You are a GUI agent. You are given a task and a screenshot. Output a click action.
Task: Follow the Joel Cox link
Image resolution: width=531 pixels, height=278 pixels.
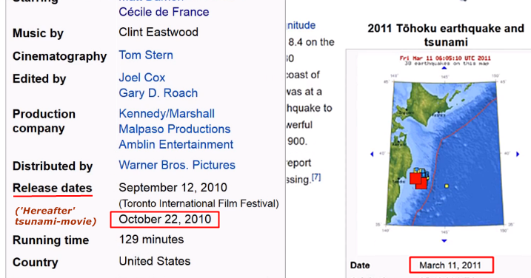pyautogui.click(x=142, y=78)
